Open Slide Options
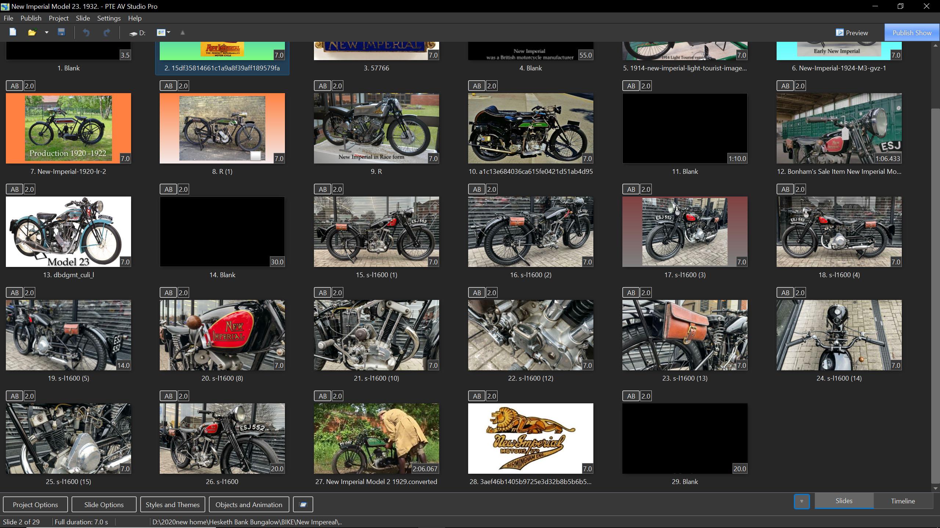Screen dimensions: 940x528 tap(104, 505)
